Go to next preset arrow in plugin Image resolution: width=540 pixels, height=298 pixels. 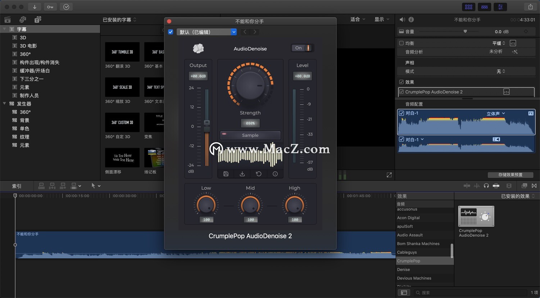click(x=255, y=32)
